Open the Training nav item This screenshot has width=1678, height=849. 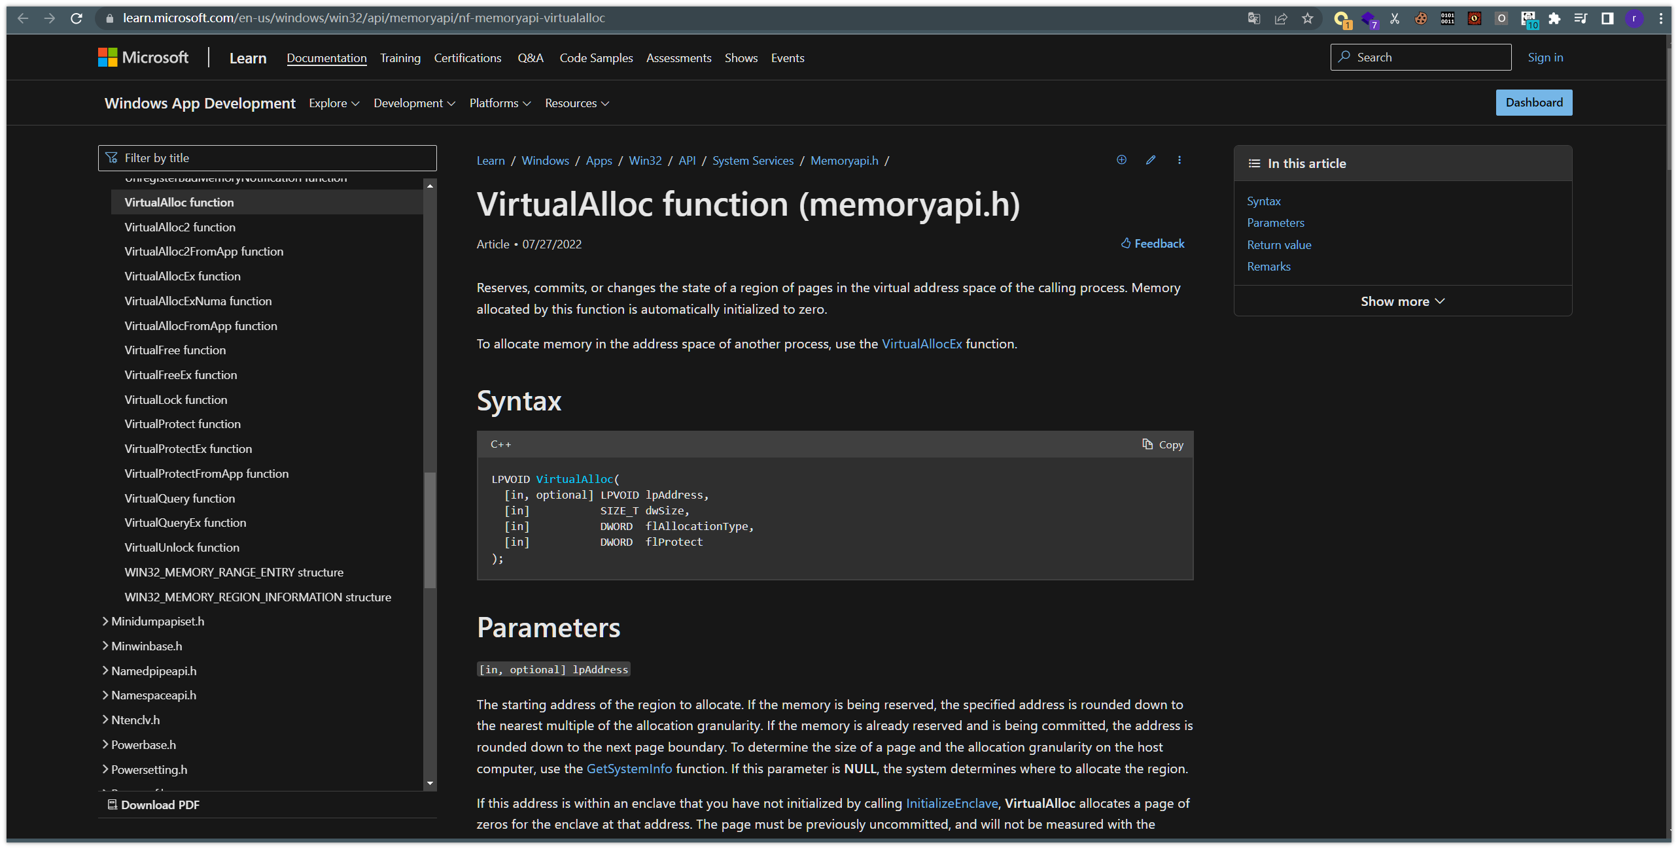(x=400, y=58)
